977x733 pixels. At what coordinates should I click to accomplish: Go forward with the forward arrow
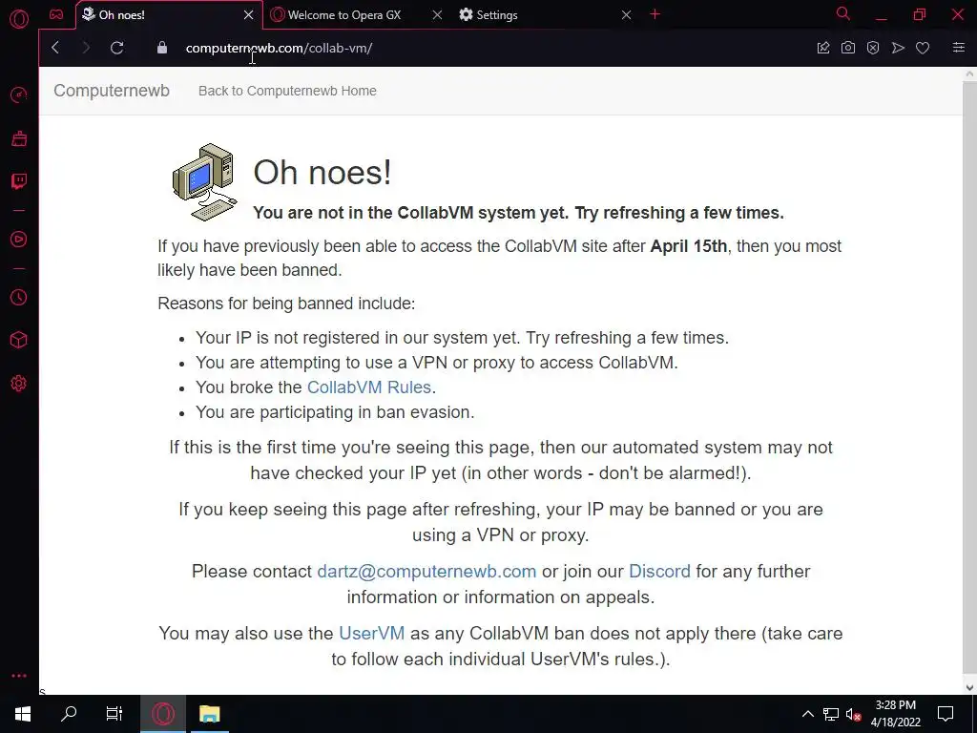point(86,48)
